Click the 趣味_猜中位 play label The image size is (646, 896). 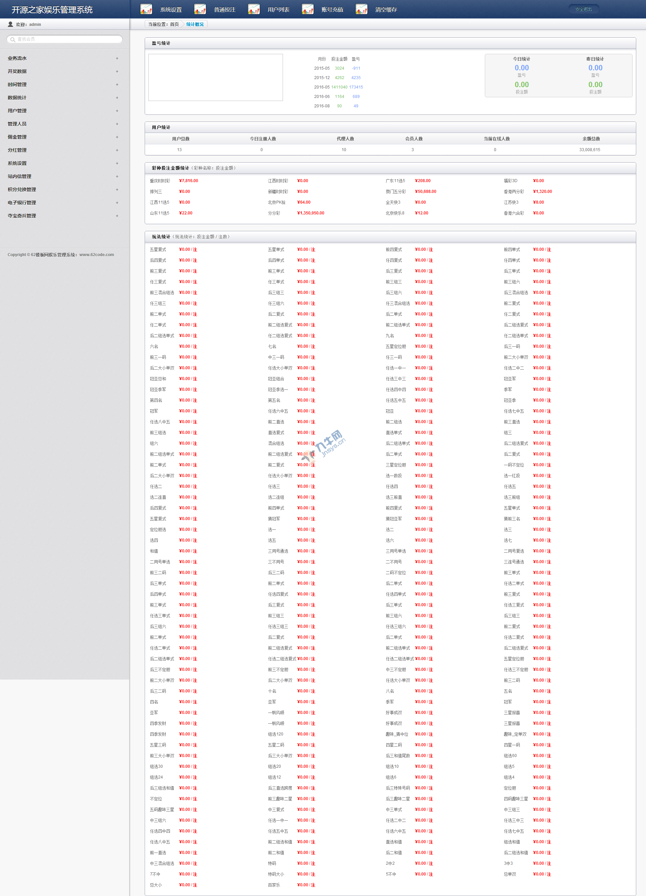tap(397, 734)
